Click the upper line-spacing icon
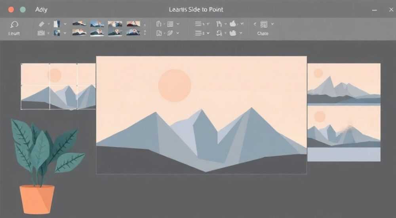 coord(198,24)
